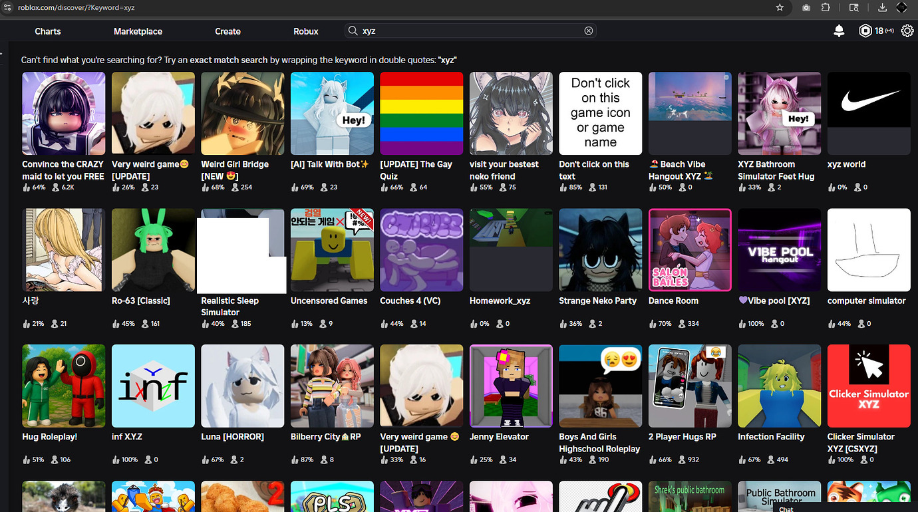Open the rainbow Gay Quiz thumbnail
This screenshot has height=512, width=918.
(421, 113)
